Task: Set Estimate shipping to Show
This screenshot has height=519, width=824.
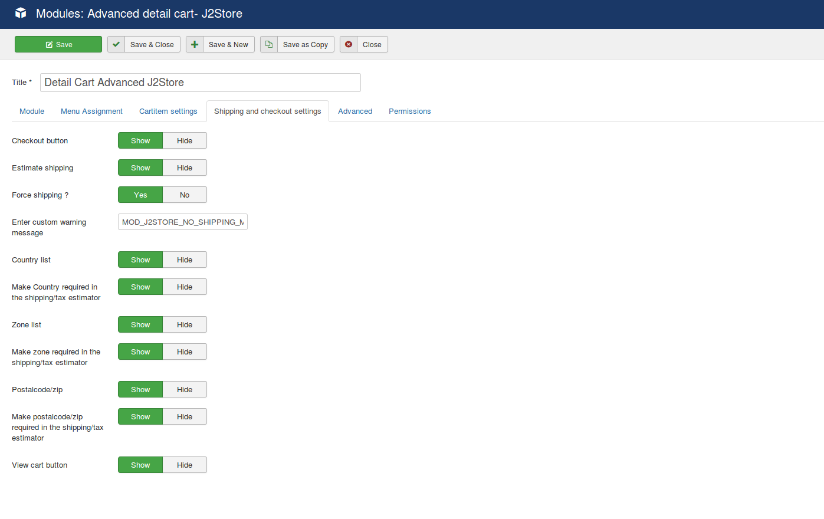Action: pyautogui.click(x=140, y=167)
